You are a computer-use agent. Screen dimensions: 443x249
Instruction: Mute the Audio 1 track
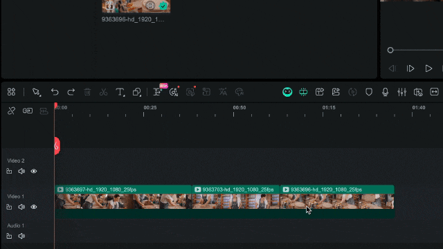click(x=21, y=236)
